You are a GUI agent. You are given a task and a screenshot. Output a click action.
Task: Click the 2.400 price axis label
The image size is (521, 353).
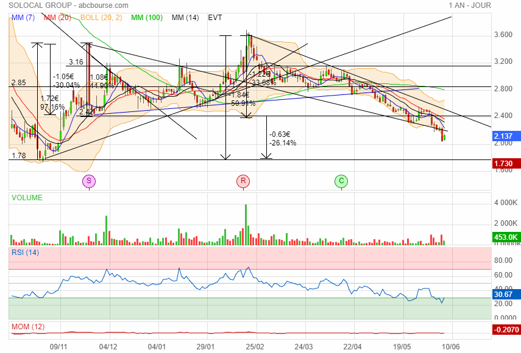[503, 116]
